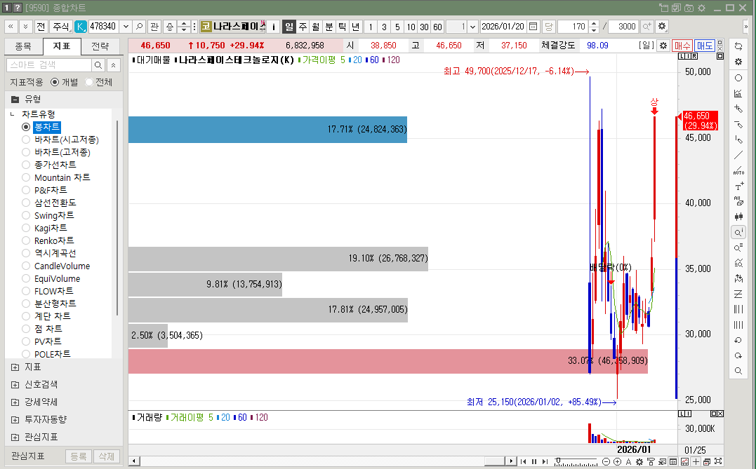Image resolution: width=756 pixels, height=469 pixels.
Task: Click the screenshot camera icon in title bar
Action: [x=689, y=8]
